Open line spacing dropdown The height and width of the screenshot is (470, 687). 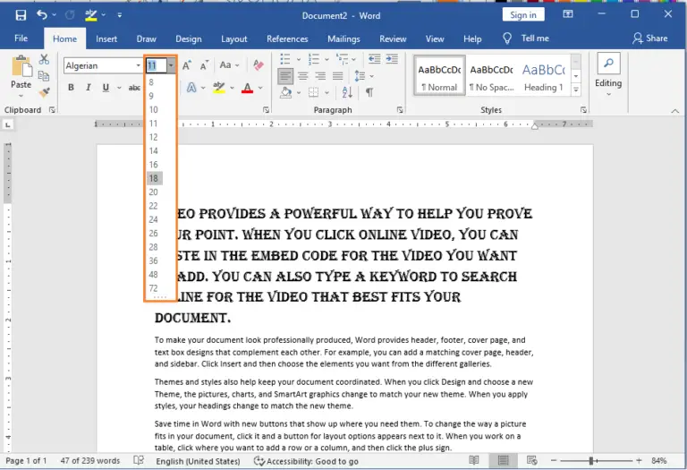point(364,76)
